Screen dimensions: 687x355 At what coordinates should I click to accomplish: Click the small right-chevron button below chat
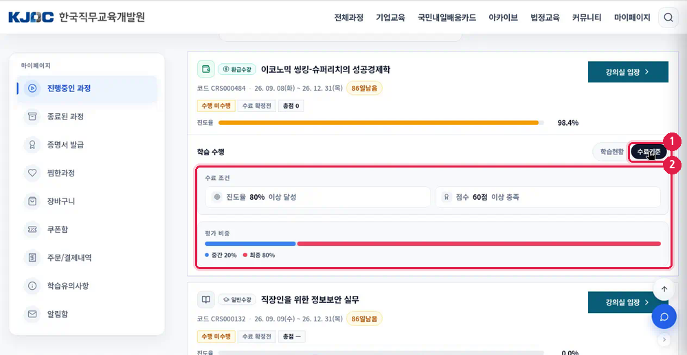point(664,339)
